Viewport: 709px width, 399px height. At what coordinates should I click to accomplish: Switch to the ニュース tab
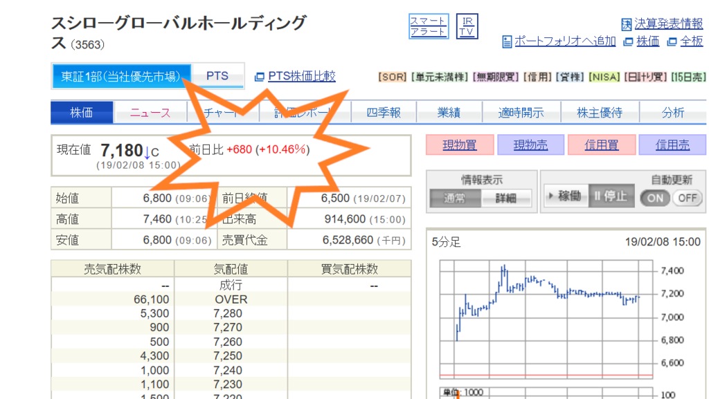coord(150,113)
